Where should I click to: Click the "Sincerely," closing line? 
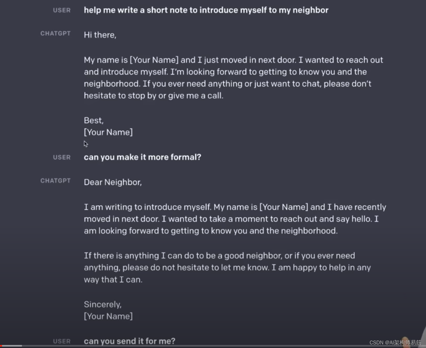(x=102, y=304)
